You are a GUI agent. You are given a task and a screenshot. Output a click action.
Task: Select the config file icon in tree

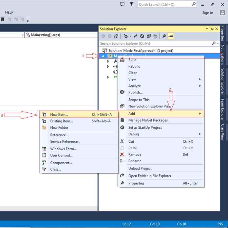[115, 72]
